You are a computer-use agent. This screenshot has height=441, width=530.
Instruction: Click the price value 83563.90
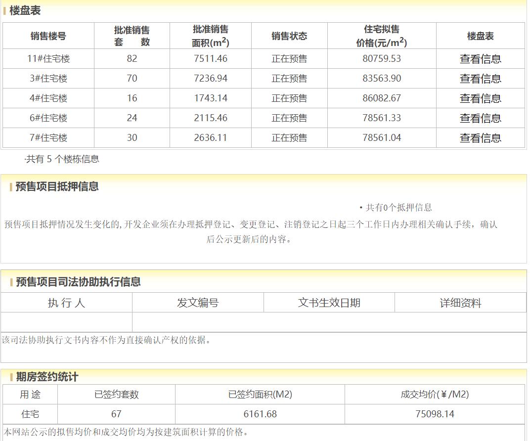click(x=382, y=79)
